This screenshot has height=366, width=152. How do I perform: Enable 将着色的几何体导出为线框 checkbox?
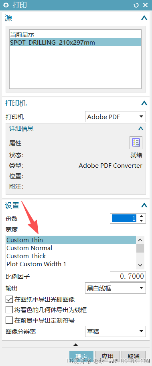point(9,310)
